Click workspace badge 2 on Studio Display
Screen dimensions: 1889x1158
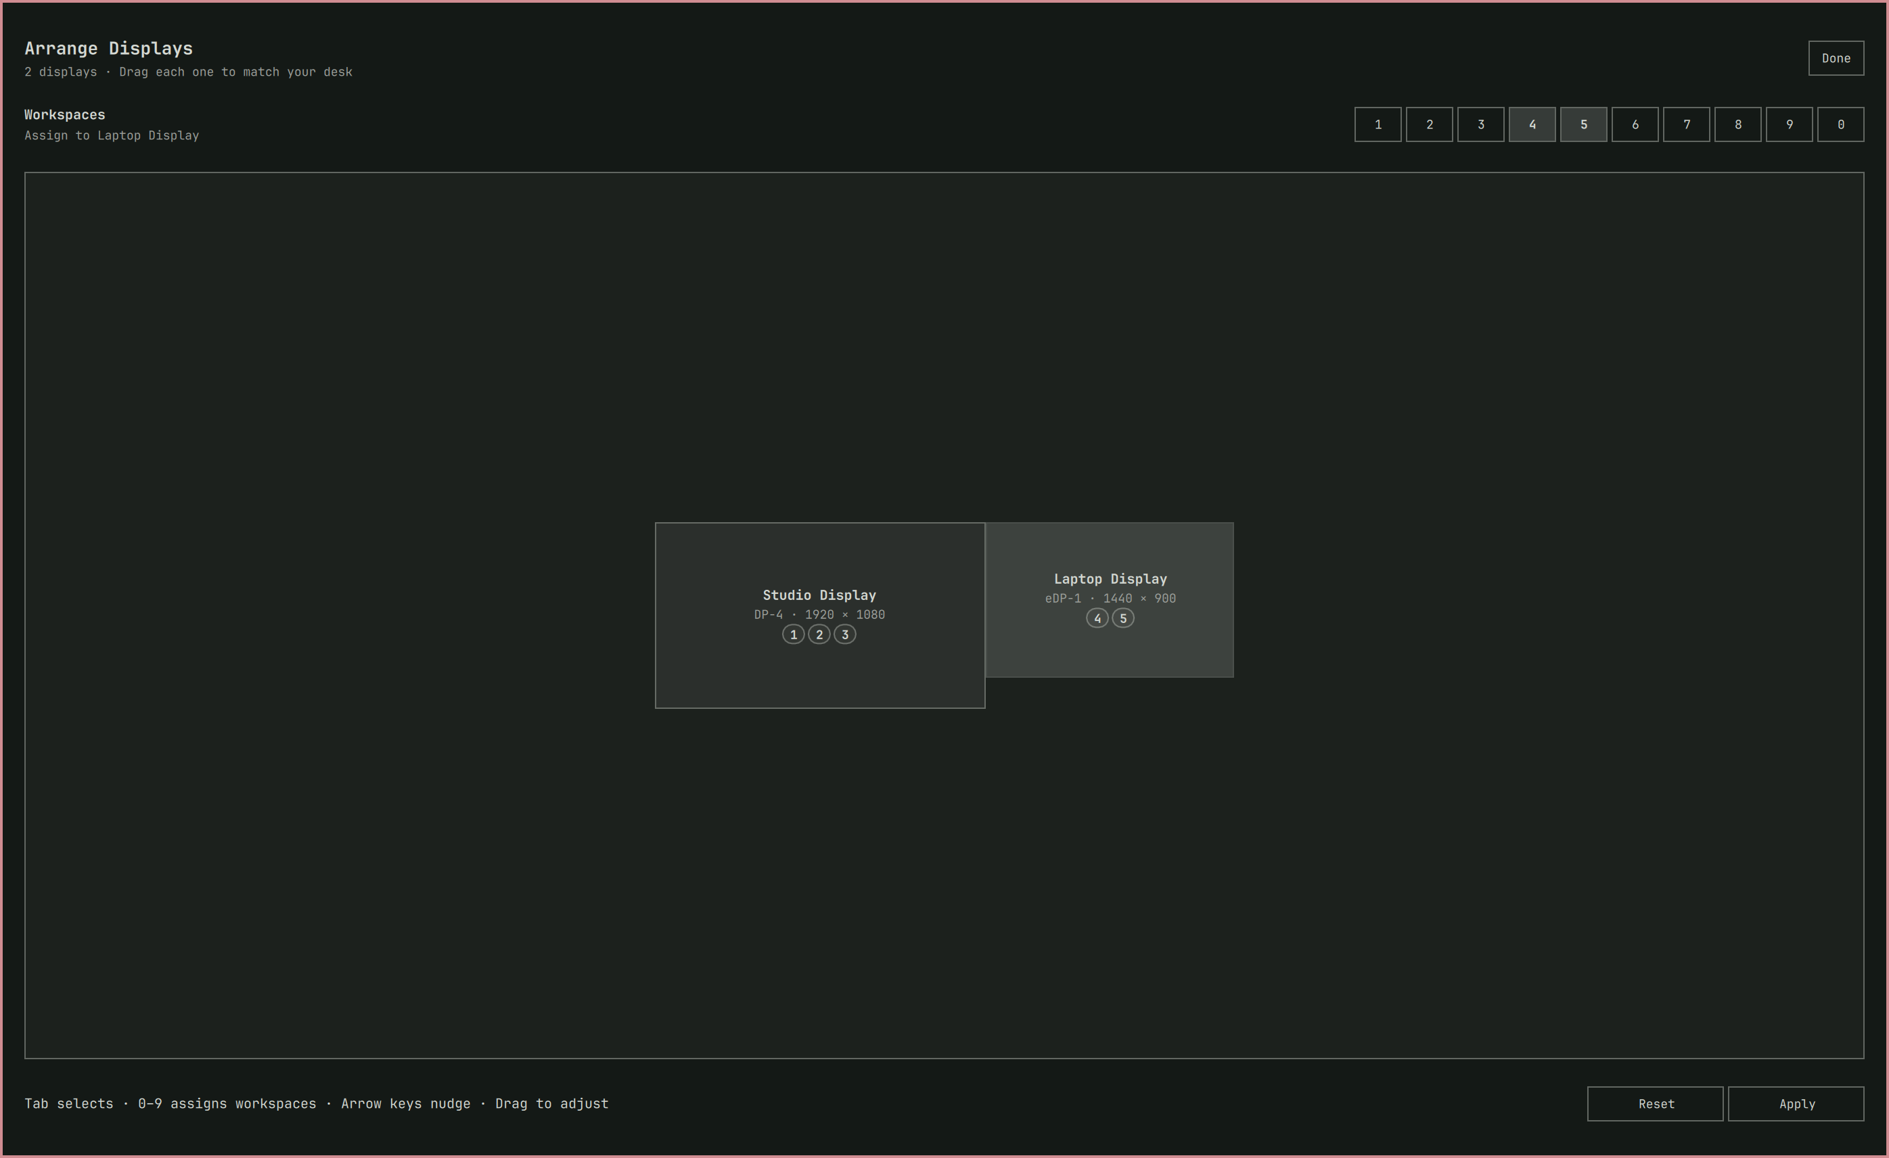[x=819, y=634]
